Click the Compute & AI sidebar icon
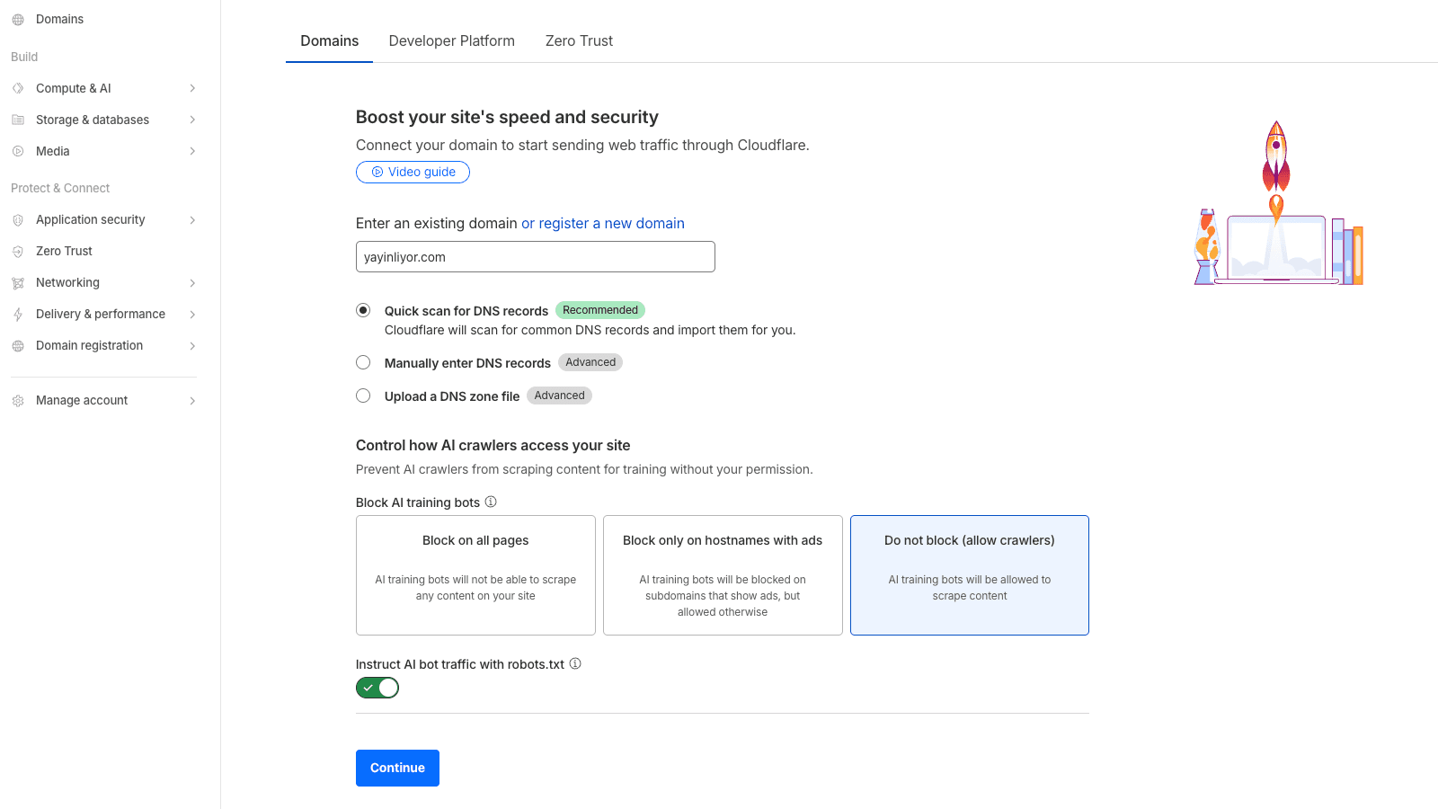 (x=18, y=88)
